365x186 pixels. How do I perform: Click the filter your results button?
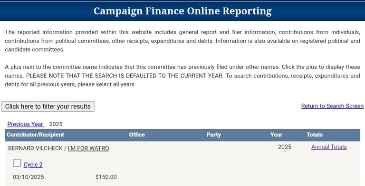(x=48, y=106)
